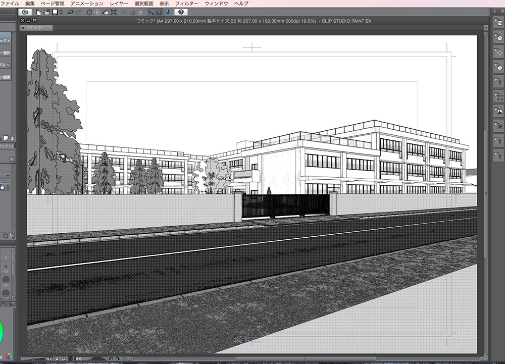505x364 pixels.
Task: Expand right palette dock with double arrow
Action: tap(502, 11)
